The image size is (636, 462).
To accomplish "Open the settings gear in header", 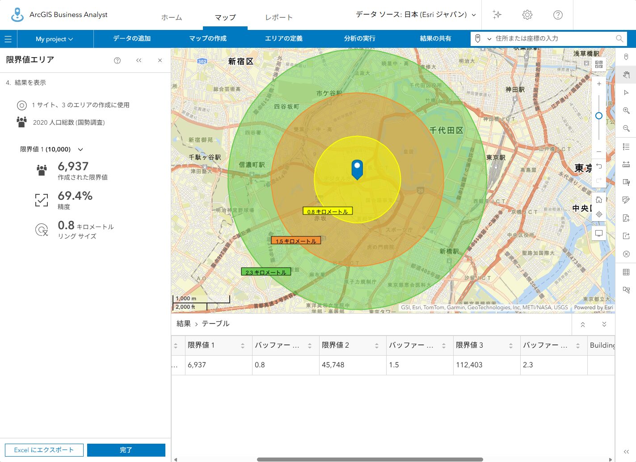I will point(527,15).
